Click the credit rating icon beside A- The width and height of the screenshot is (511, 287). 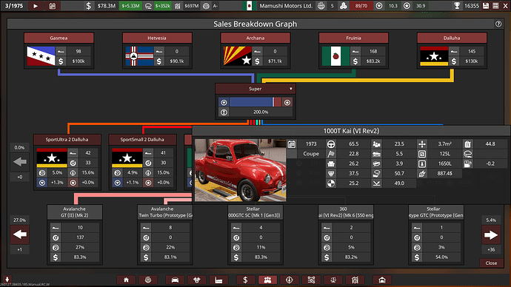point(206,6)
